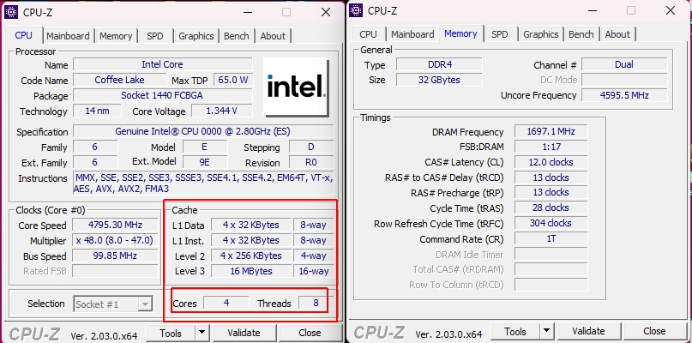Click the CPU-Z app icon in the left window title bar
692x343 pixels.
11,12
